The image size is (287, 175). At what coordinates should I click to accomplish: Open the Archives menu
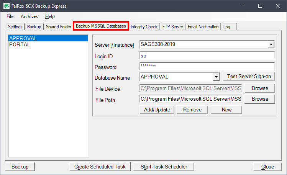pos(29,16)
